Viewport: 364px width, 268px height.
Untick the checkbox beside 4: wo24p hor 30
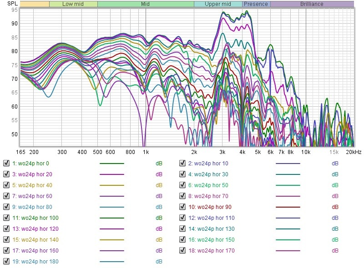182,174
